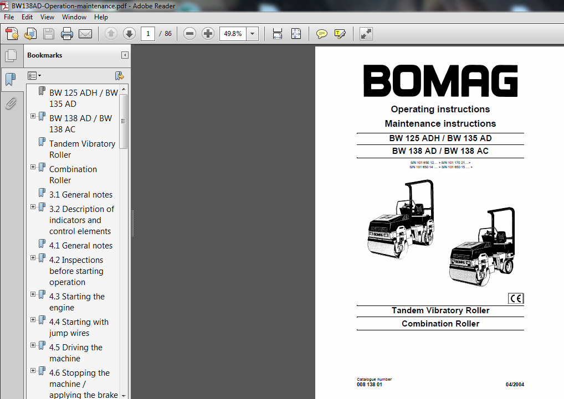Image resolution: width=564 pixels, height=399 pixels.
Task: Click the Save floppy disk icon
Action: 49,34
